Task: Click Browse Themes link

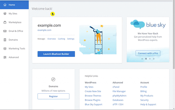Action: (x=93, y=96)
